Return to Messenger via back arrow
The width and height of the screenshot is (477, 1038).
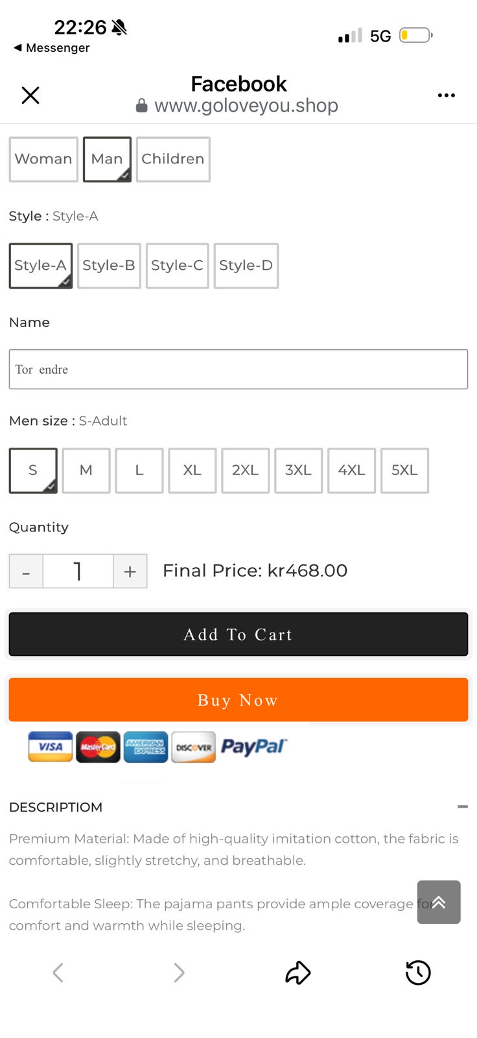tap(51, 48)
